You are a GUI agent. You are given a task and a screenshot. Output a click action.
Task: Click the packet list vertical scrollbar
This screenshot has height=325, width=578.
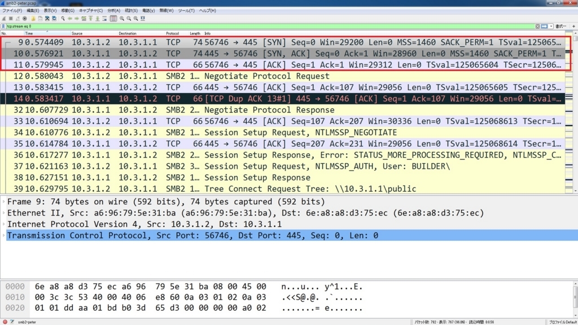pos(575,112)
